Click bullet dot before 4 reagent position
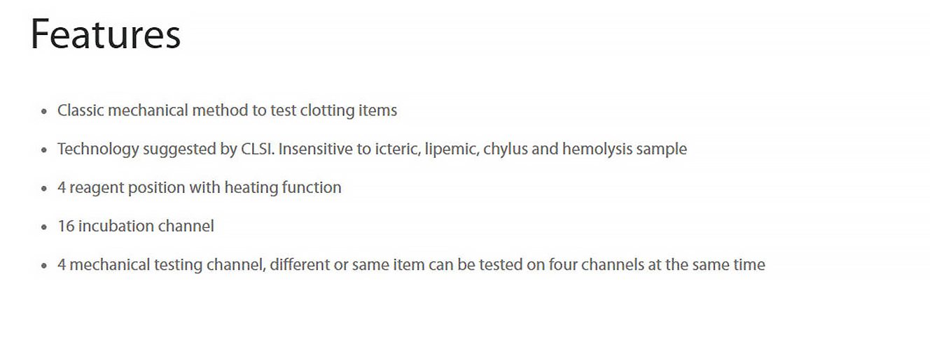 tap(45, 188)
